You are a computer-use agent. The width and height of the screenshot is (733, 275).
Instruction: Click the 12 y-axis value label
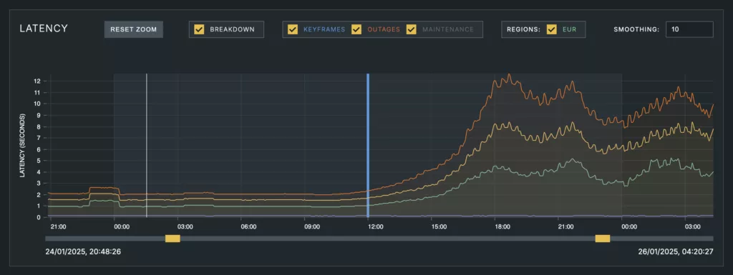(x=37, y=81)
